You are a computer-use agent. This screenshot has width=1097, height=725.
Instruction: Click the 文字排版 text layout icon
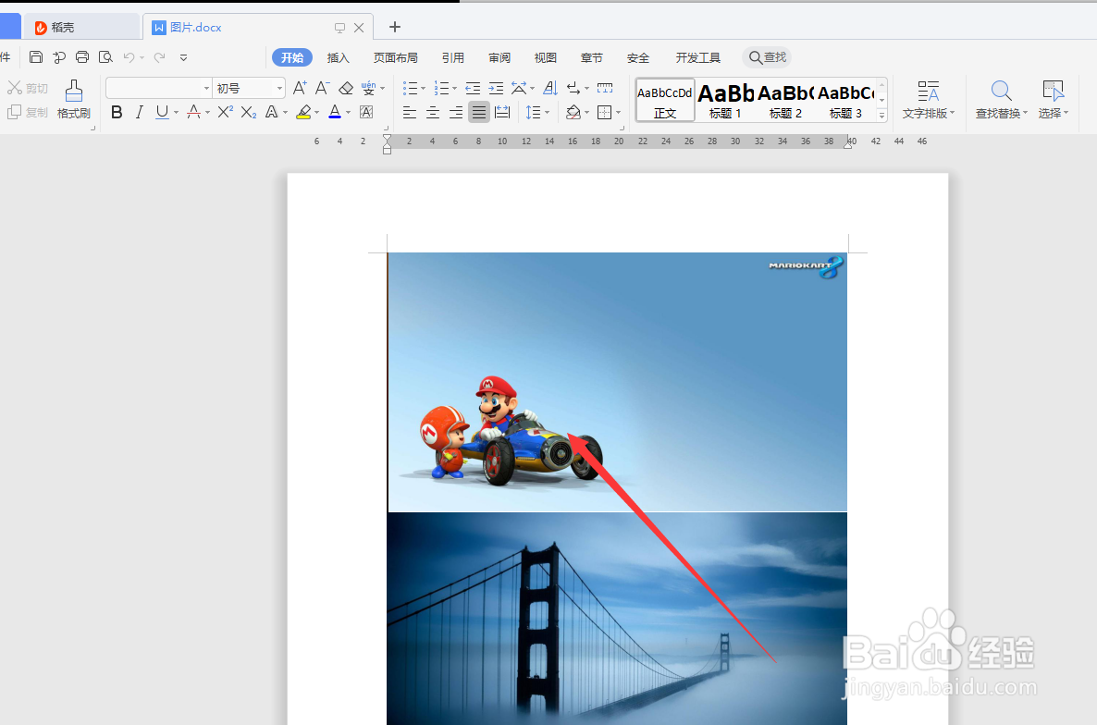pyautogui.click(x=929, y=91)
